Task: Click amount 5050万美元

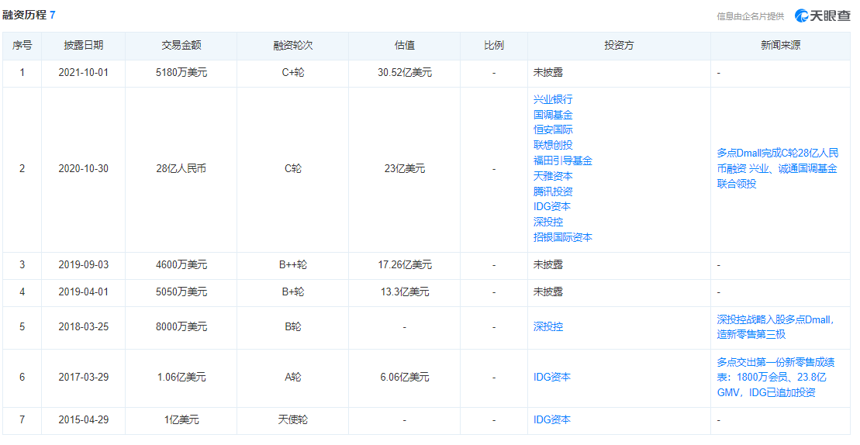Action: 181,292
